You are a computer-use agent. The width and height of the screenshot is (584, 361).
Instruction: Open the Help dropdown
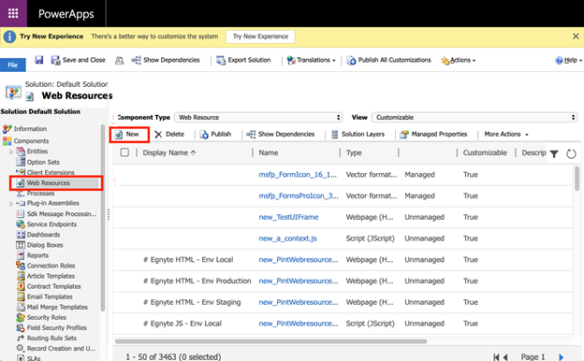tap(569, 60)
